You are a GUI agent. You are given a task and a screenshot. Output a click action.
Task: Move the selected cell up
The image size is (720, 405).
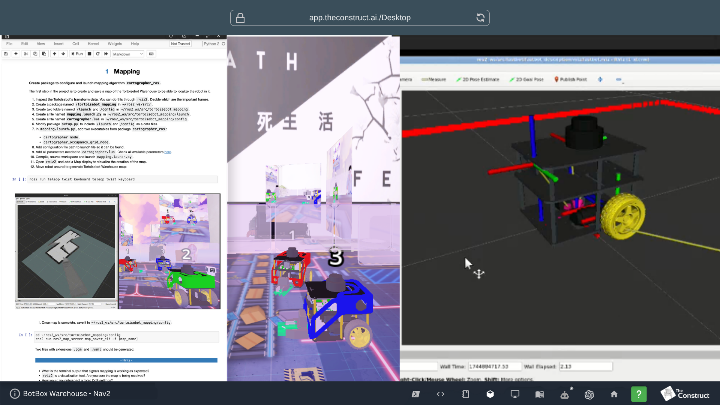(x=54, y=54)
